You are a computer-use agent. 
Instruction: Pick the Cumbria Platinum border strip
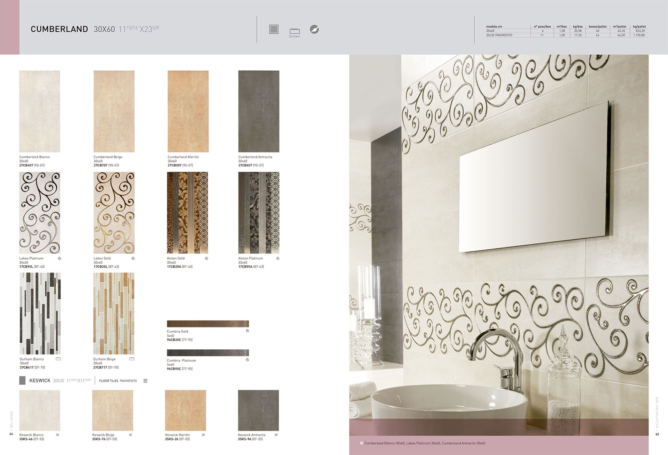208,353
